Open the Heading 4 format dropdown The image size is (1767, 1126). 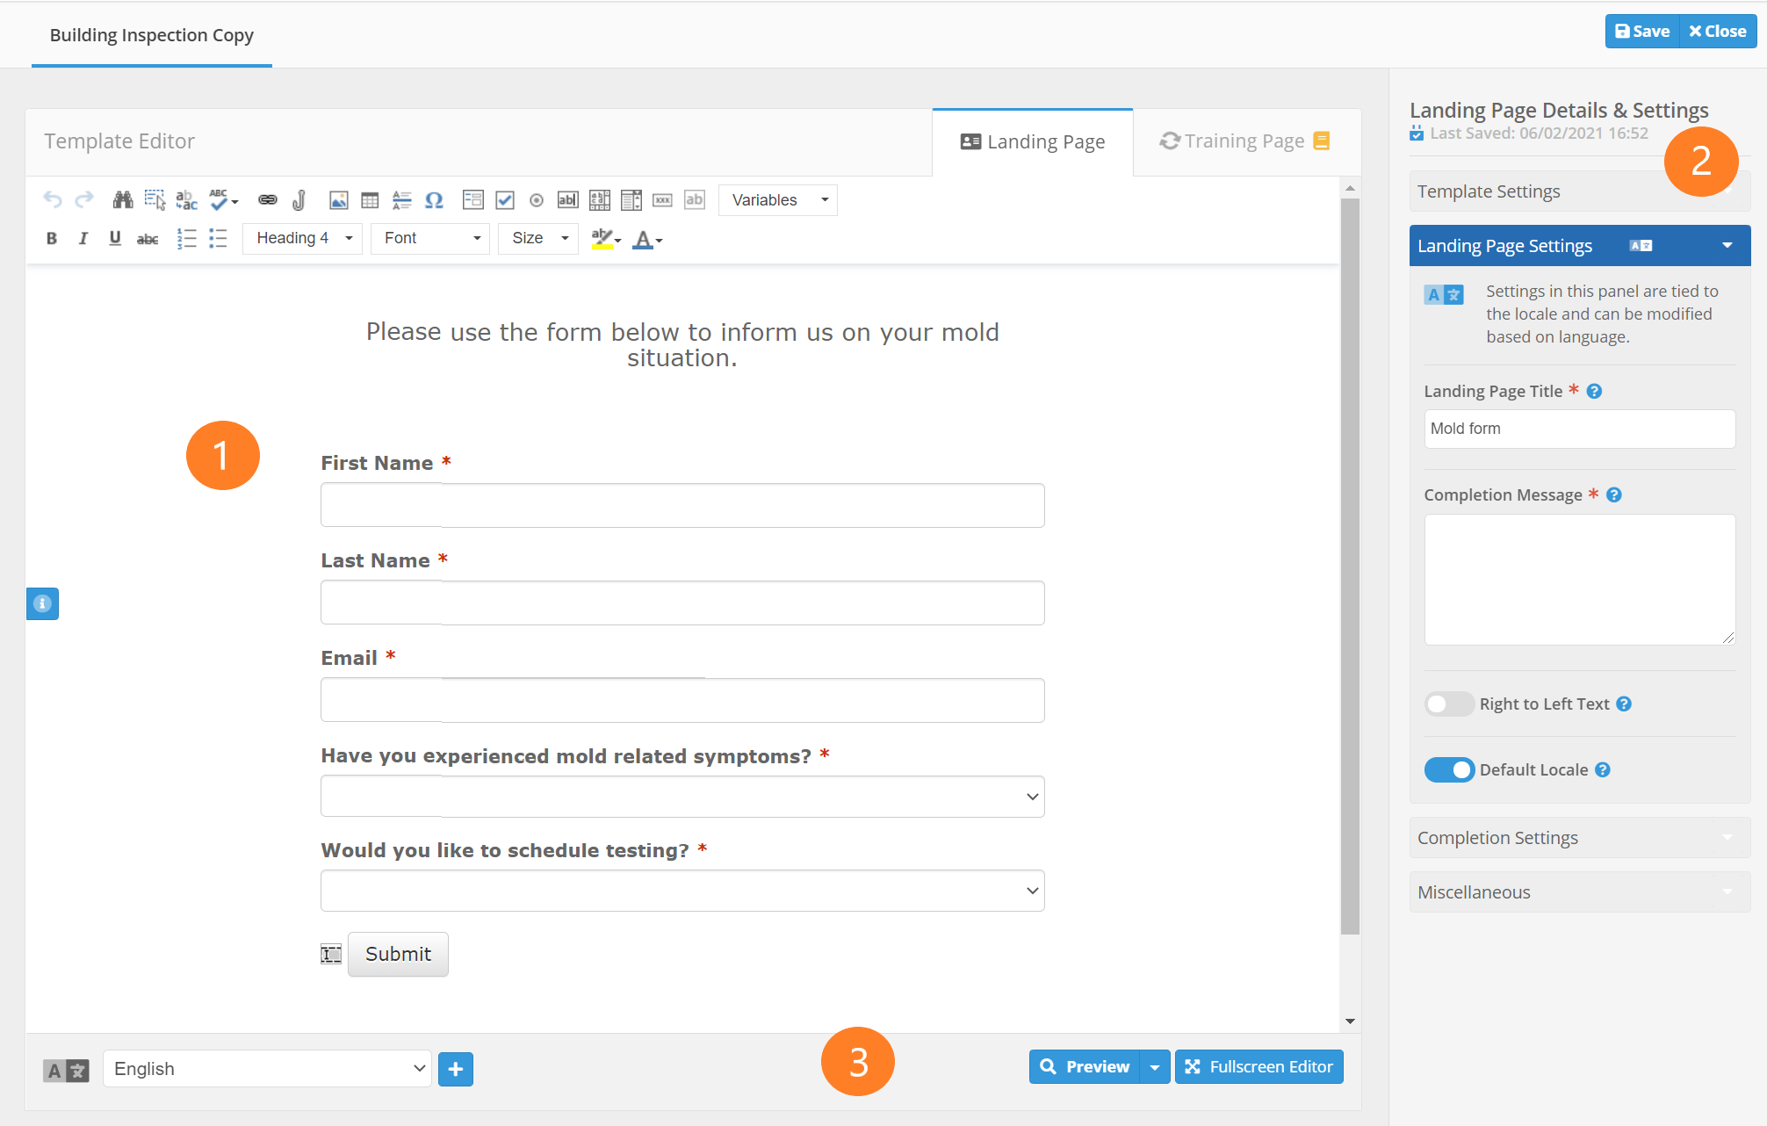(302, 239)
